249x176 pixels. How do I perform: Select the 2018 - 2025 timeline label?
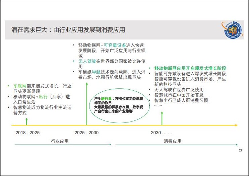pos(27,133)
